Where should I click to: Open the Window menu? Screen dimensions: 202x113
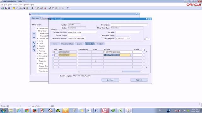pyautogui.click(x=27, y=5)
